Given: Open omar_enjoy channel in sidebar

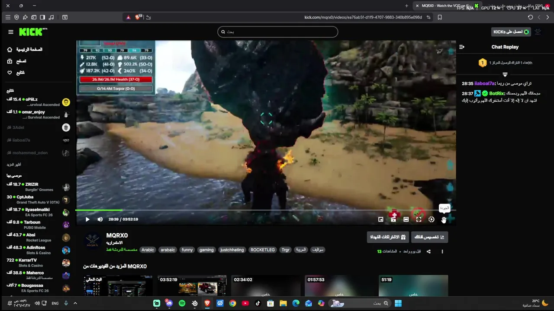Looking at the screenshot, I should [38, 114].
